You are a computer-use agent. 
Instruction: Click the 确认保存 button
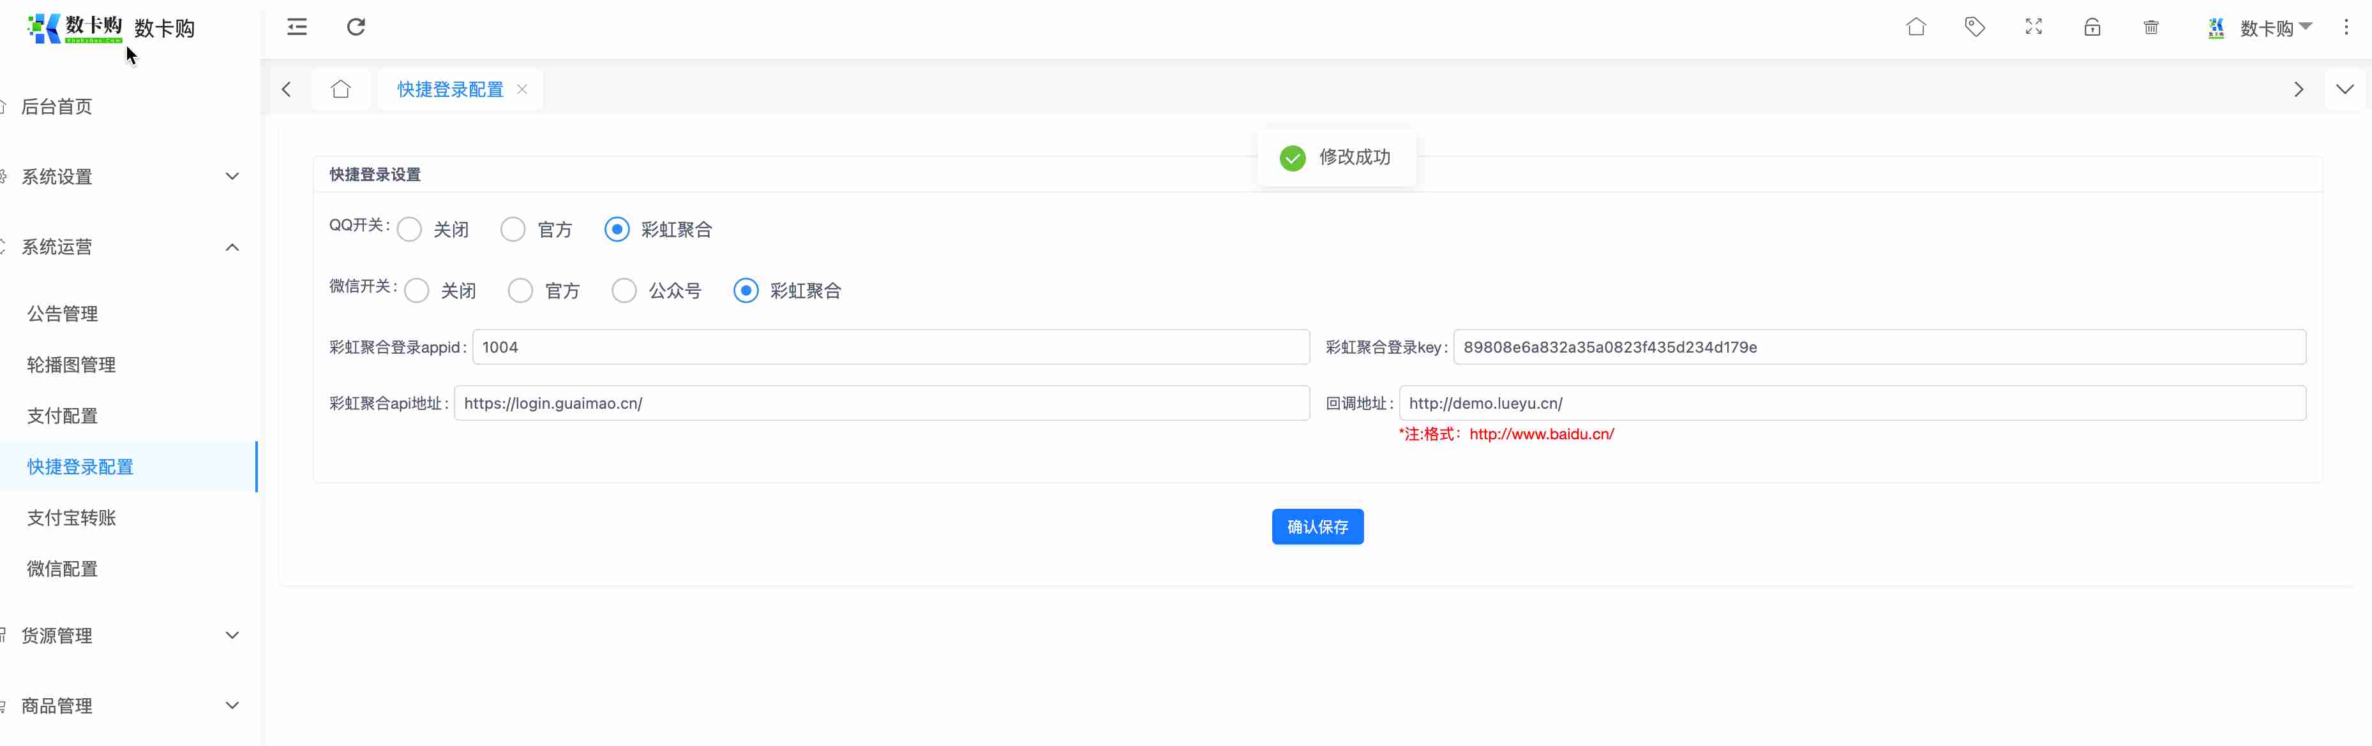coord(1317,526)
